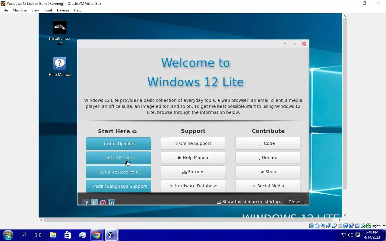Click the VirtualBox shared folders status icon
386x241 pixels.
point(340,226)
